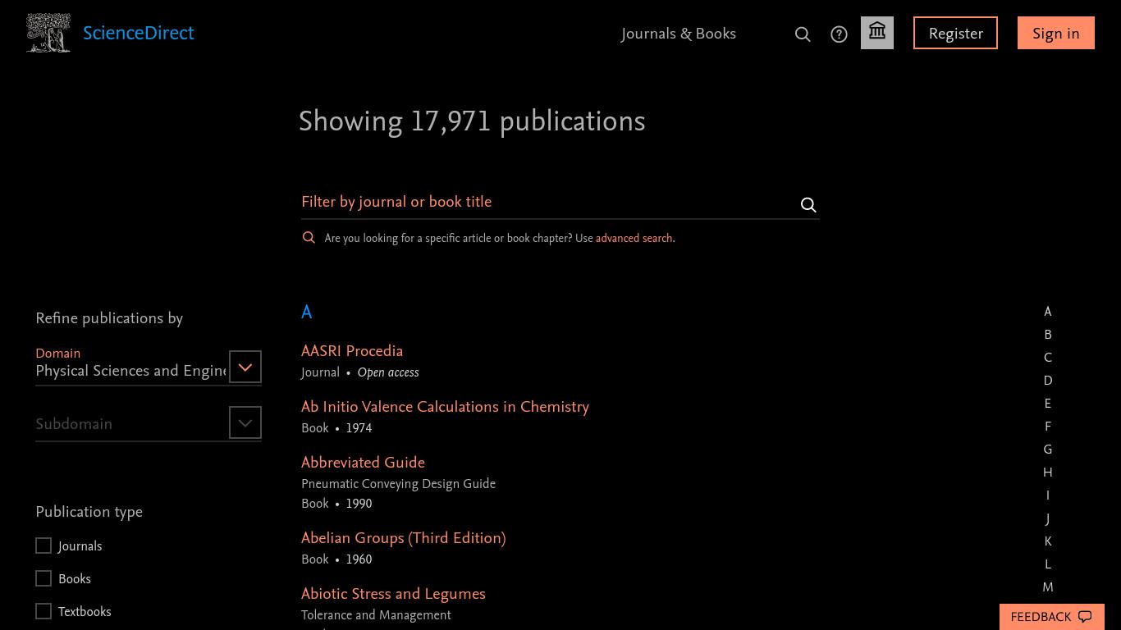This screenshot has width=1121, height=630.
Task: Click the Elsevier tree logo
Action: [48, 33]
